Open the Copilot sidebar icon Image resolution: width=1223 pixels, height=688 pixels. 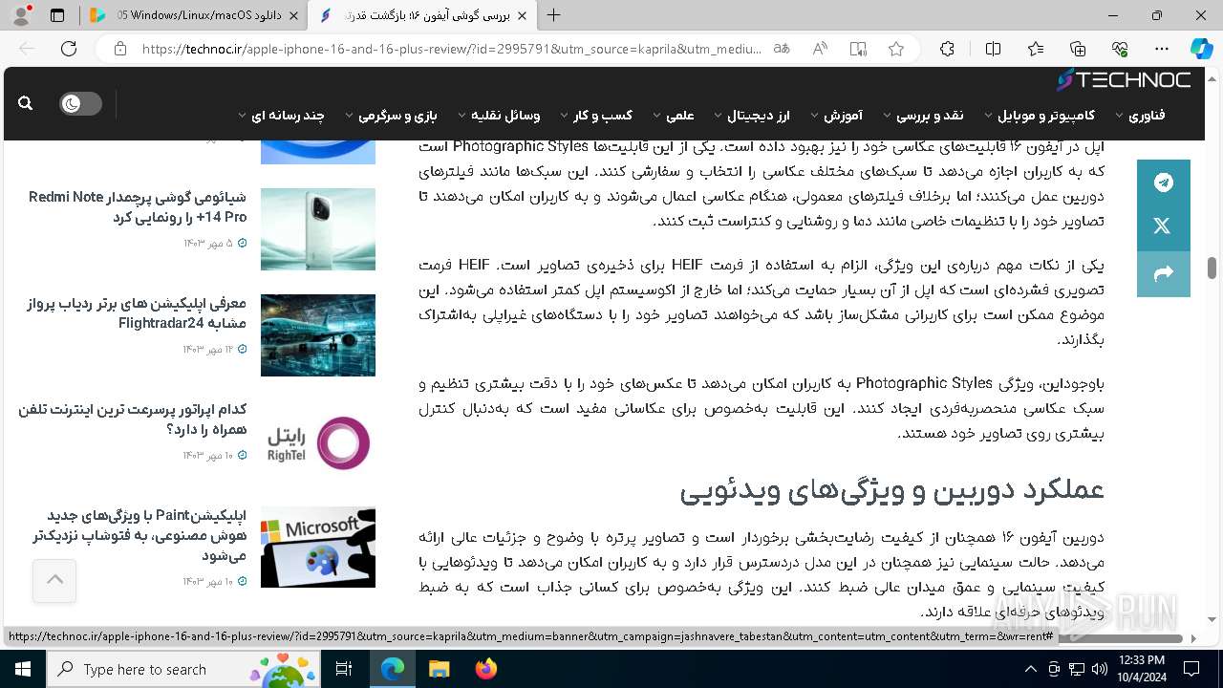coord(1201,49)
